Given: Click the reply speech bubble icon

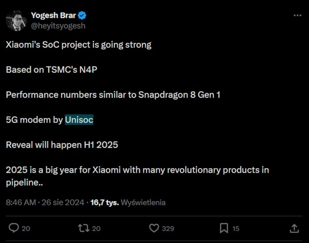Looking at the screenshot, I should [14, 228].
